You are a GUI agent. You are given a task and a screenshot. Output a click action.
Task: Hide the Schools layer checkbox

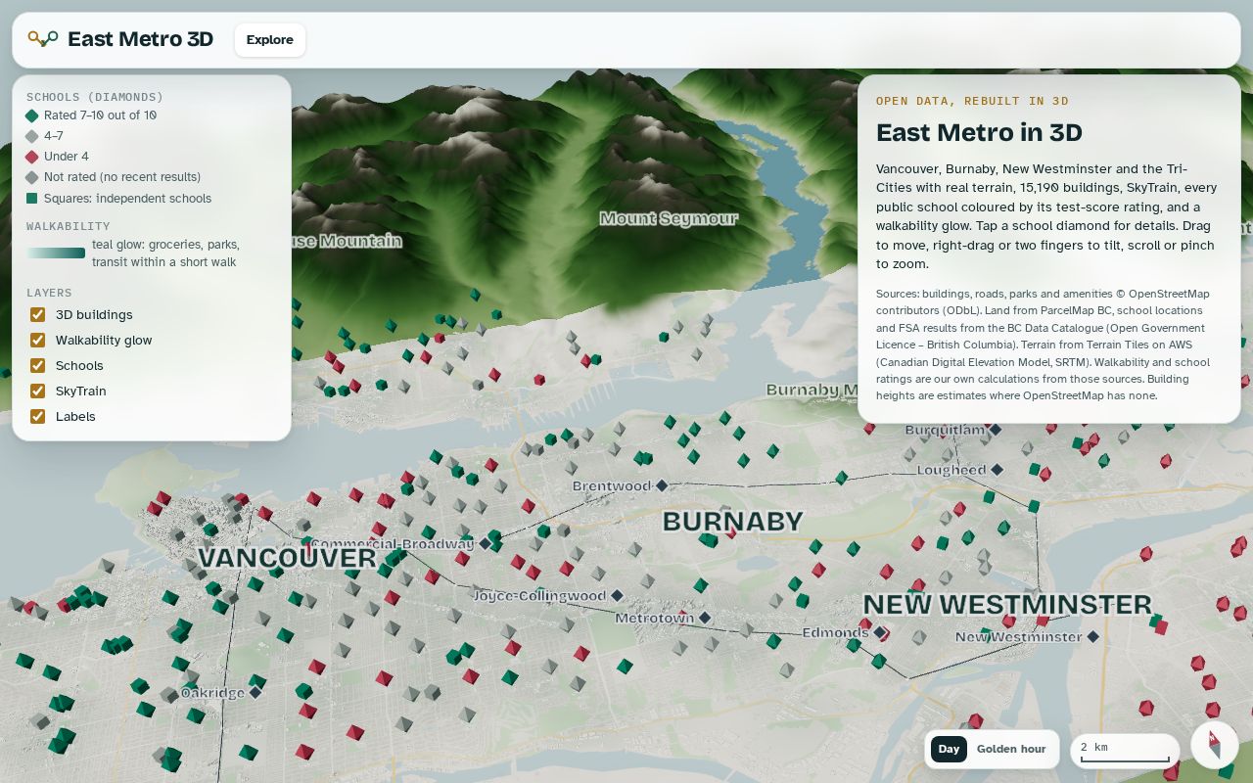(x=37, y=365)
